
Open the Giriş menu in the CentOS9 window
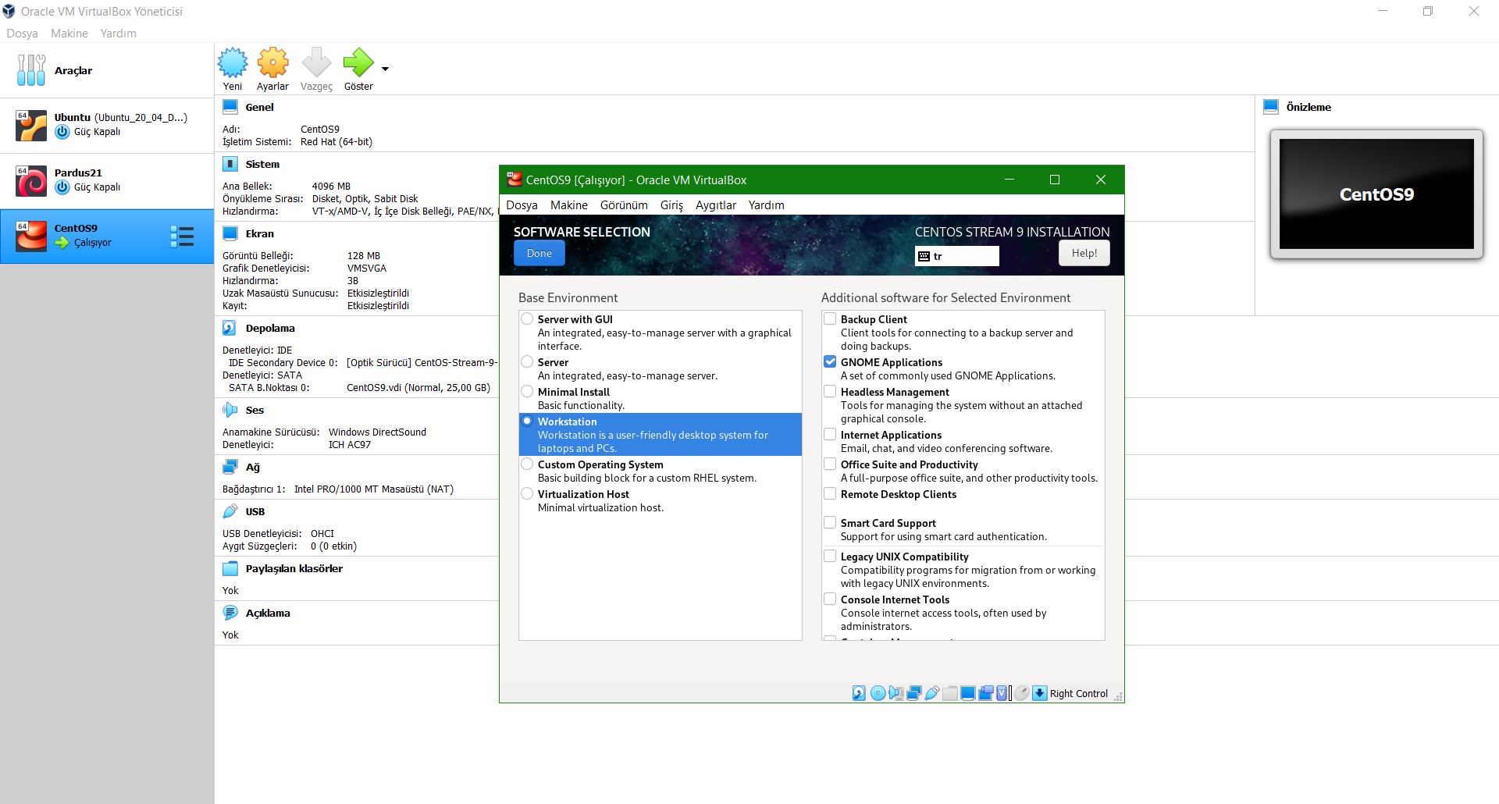(671, 205)
